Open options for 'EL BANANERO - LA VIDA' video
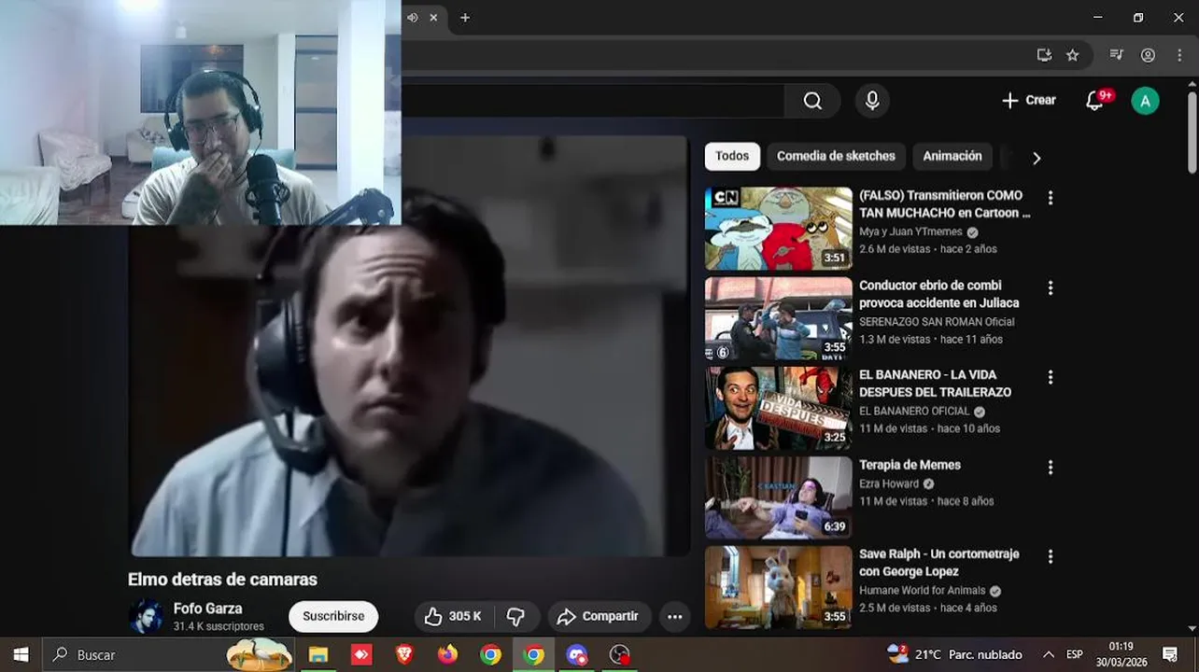The image size is (1199, 672). pyautogui.click(x=1051, y=377)
